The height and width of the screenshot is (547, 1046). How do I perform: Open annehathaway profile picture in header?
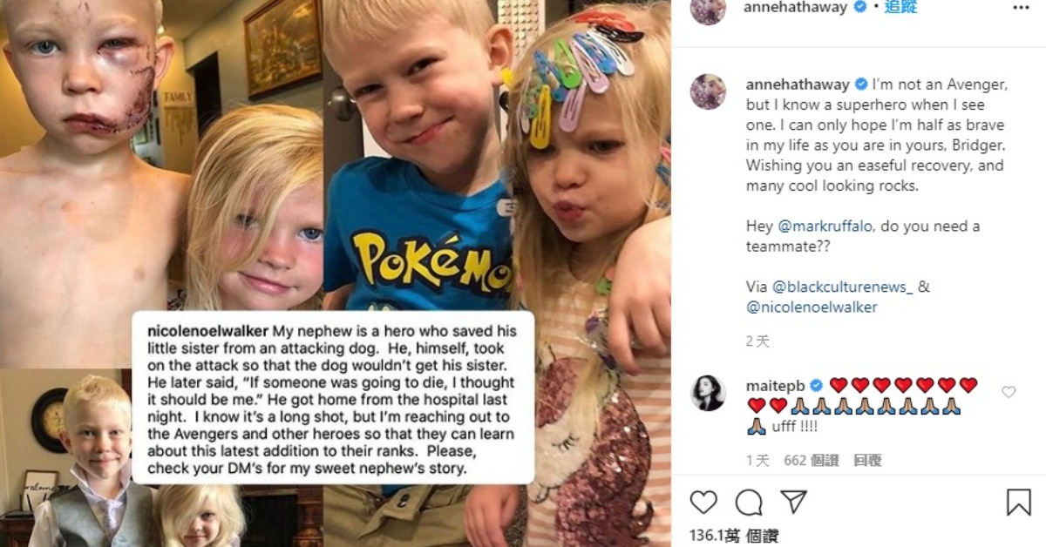tap(708, 9)
